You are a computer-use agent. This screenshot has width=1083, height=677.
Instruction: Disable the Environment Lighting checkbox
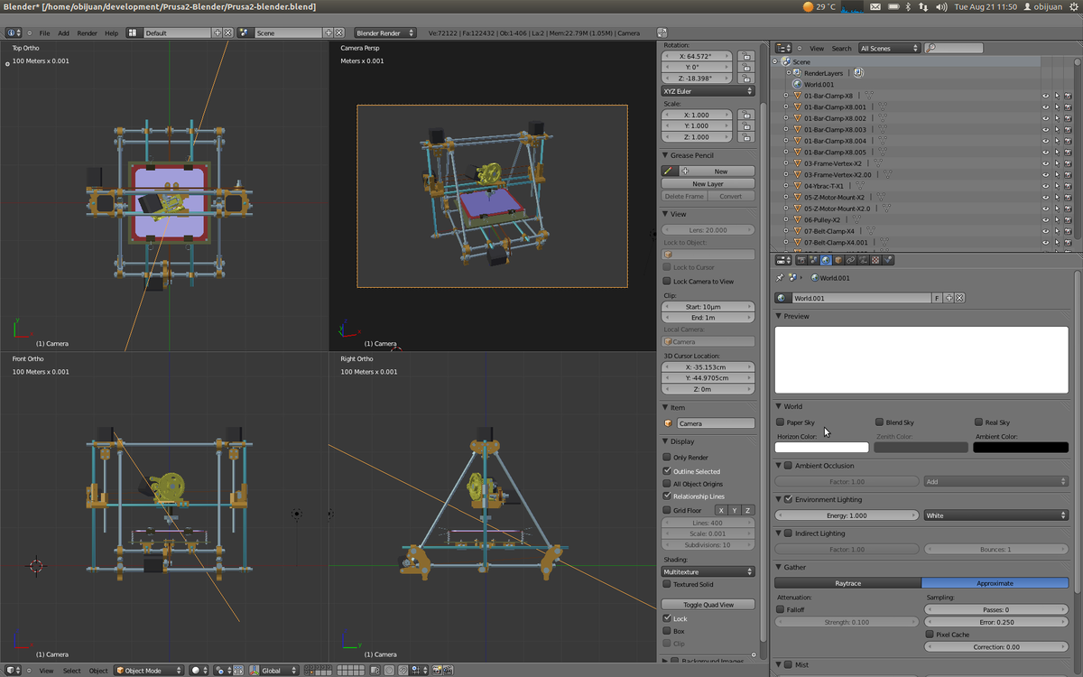(788, 499)
